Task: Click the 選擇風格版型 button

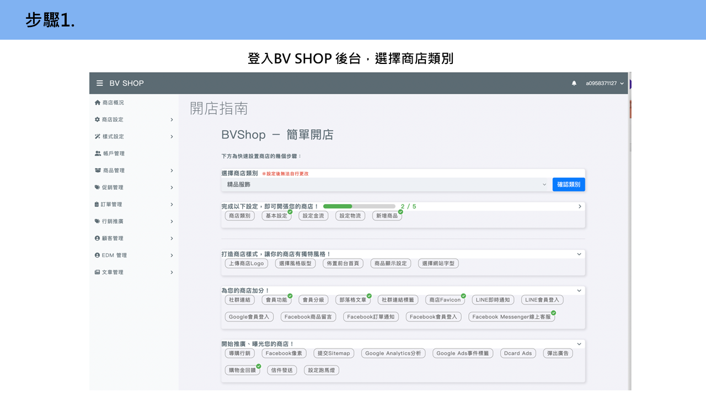Action: pos(295,264)
